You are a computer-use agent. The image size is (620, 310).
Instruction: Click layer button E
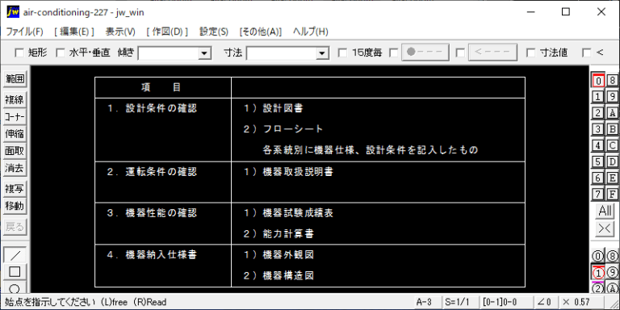coord(612,178)
